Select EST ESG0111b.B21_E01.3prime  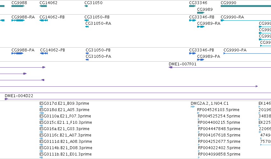(66, 154)
